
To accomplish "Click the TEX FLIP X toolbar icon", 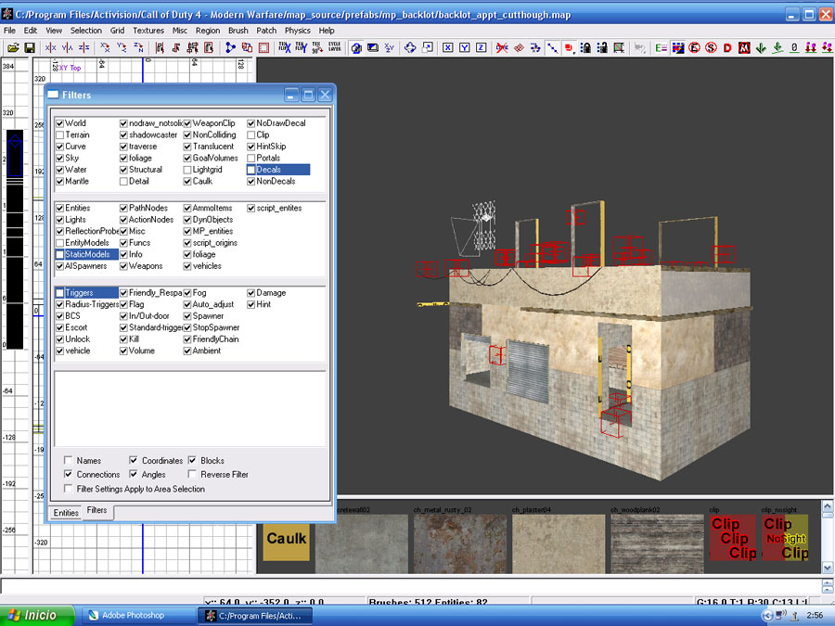I will coord(285,48).
